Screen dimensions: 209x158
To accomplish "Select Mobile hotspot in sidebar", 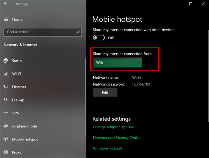I will tap(25, 139).
